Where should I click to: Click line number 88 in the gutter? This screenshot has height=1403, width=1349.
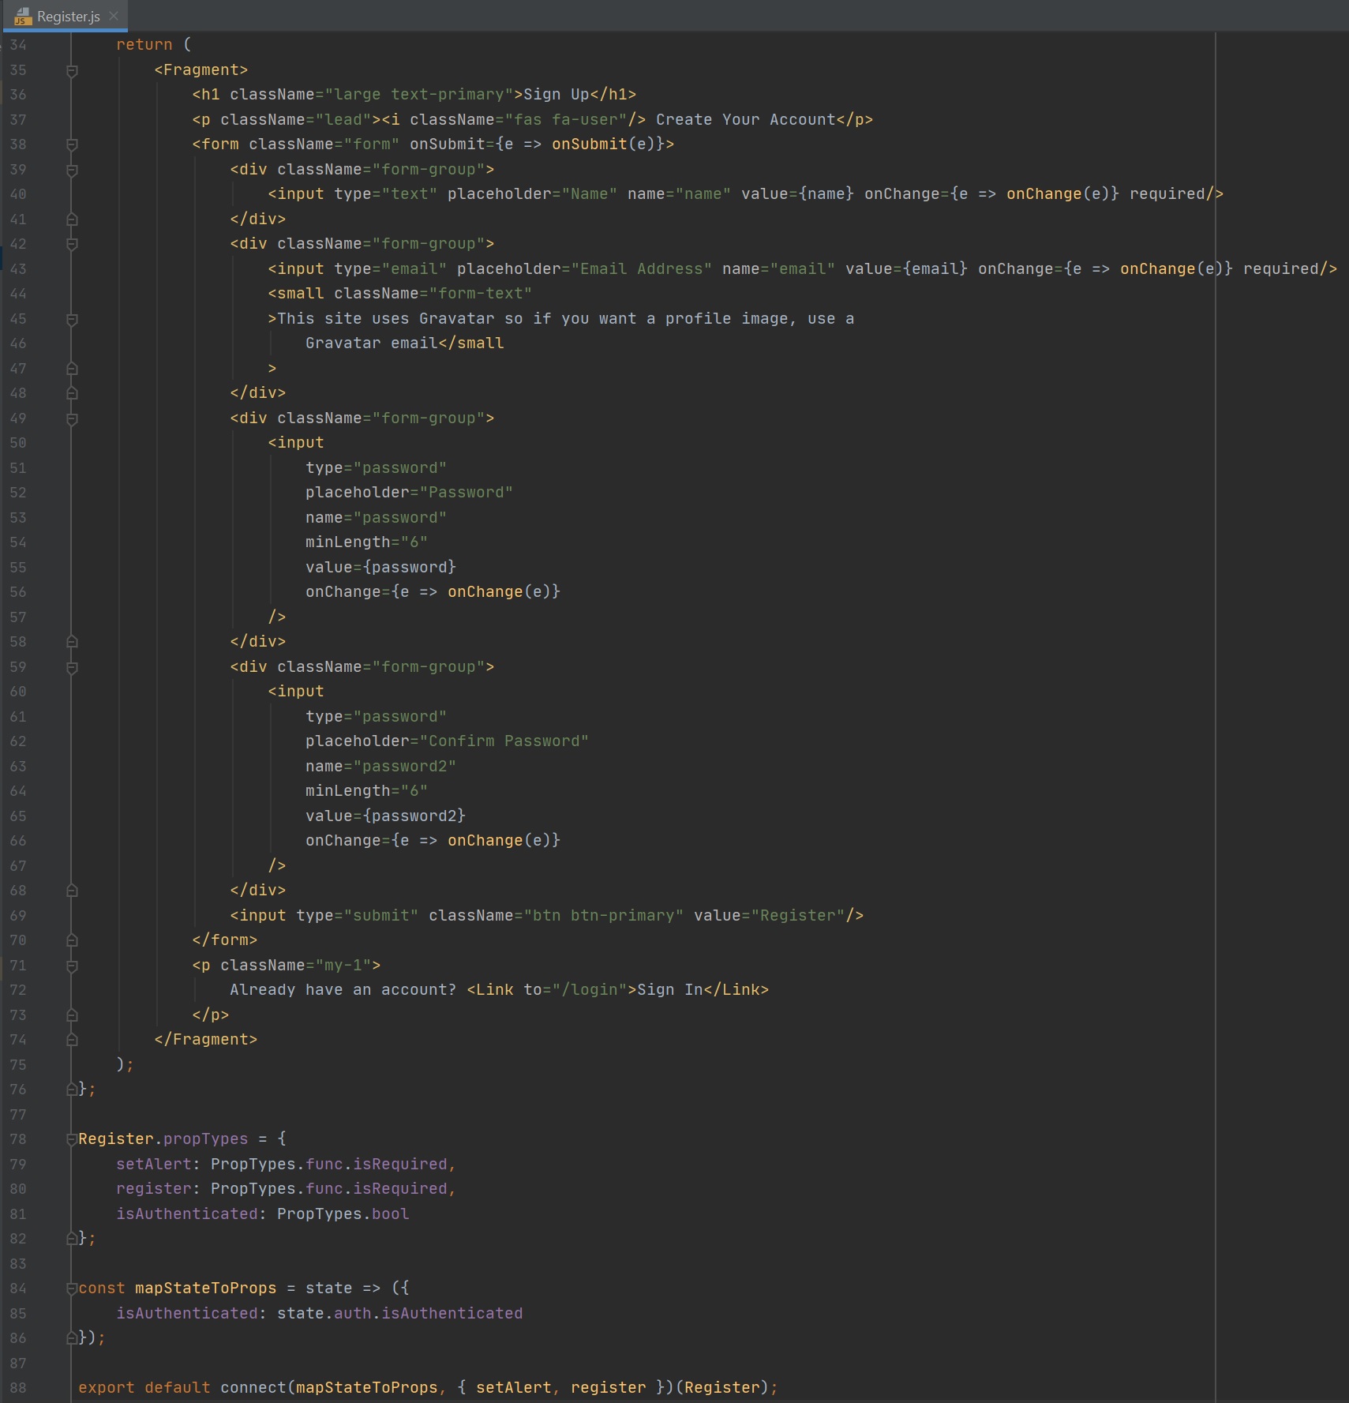[x=18, y=1388]
